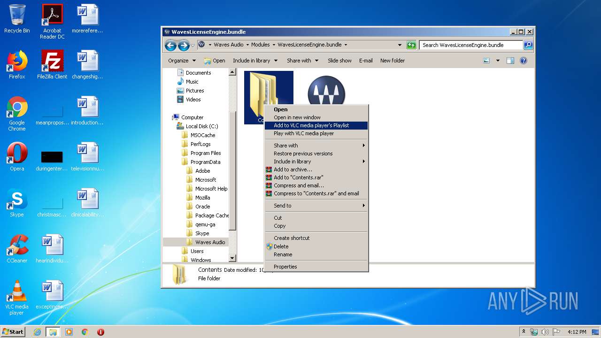Toggle the preview pane icon in toolbar
Viewport: 601px width, 338px height.
(510, 61)
